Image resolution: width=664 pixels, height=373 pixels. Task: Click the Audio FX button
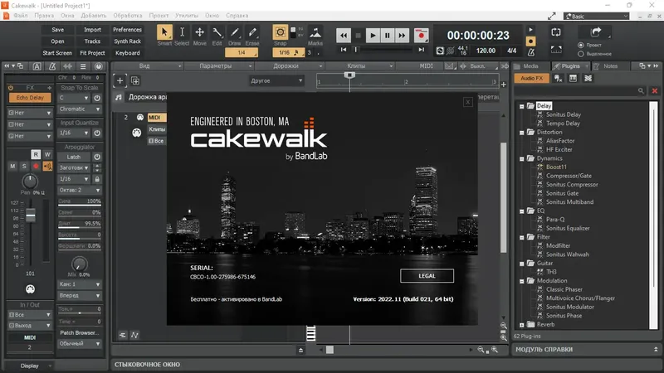(x=531, y=78)
